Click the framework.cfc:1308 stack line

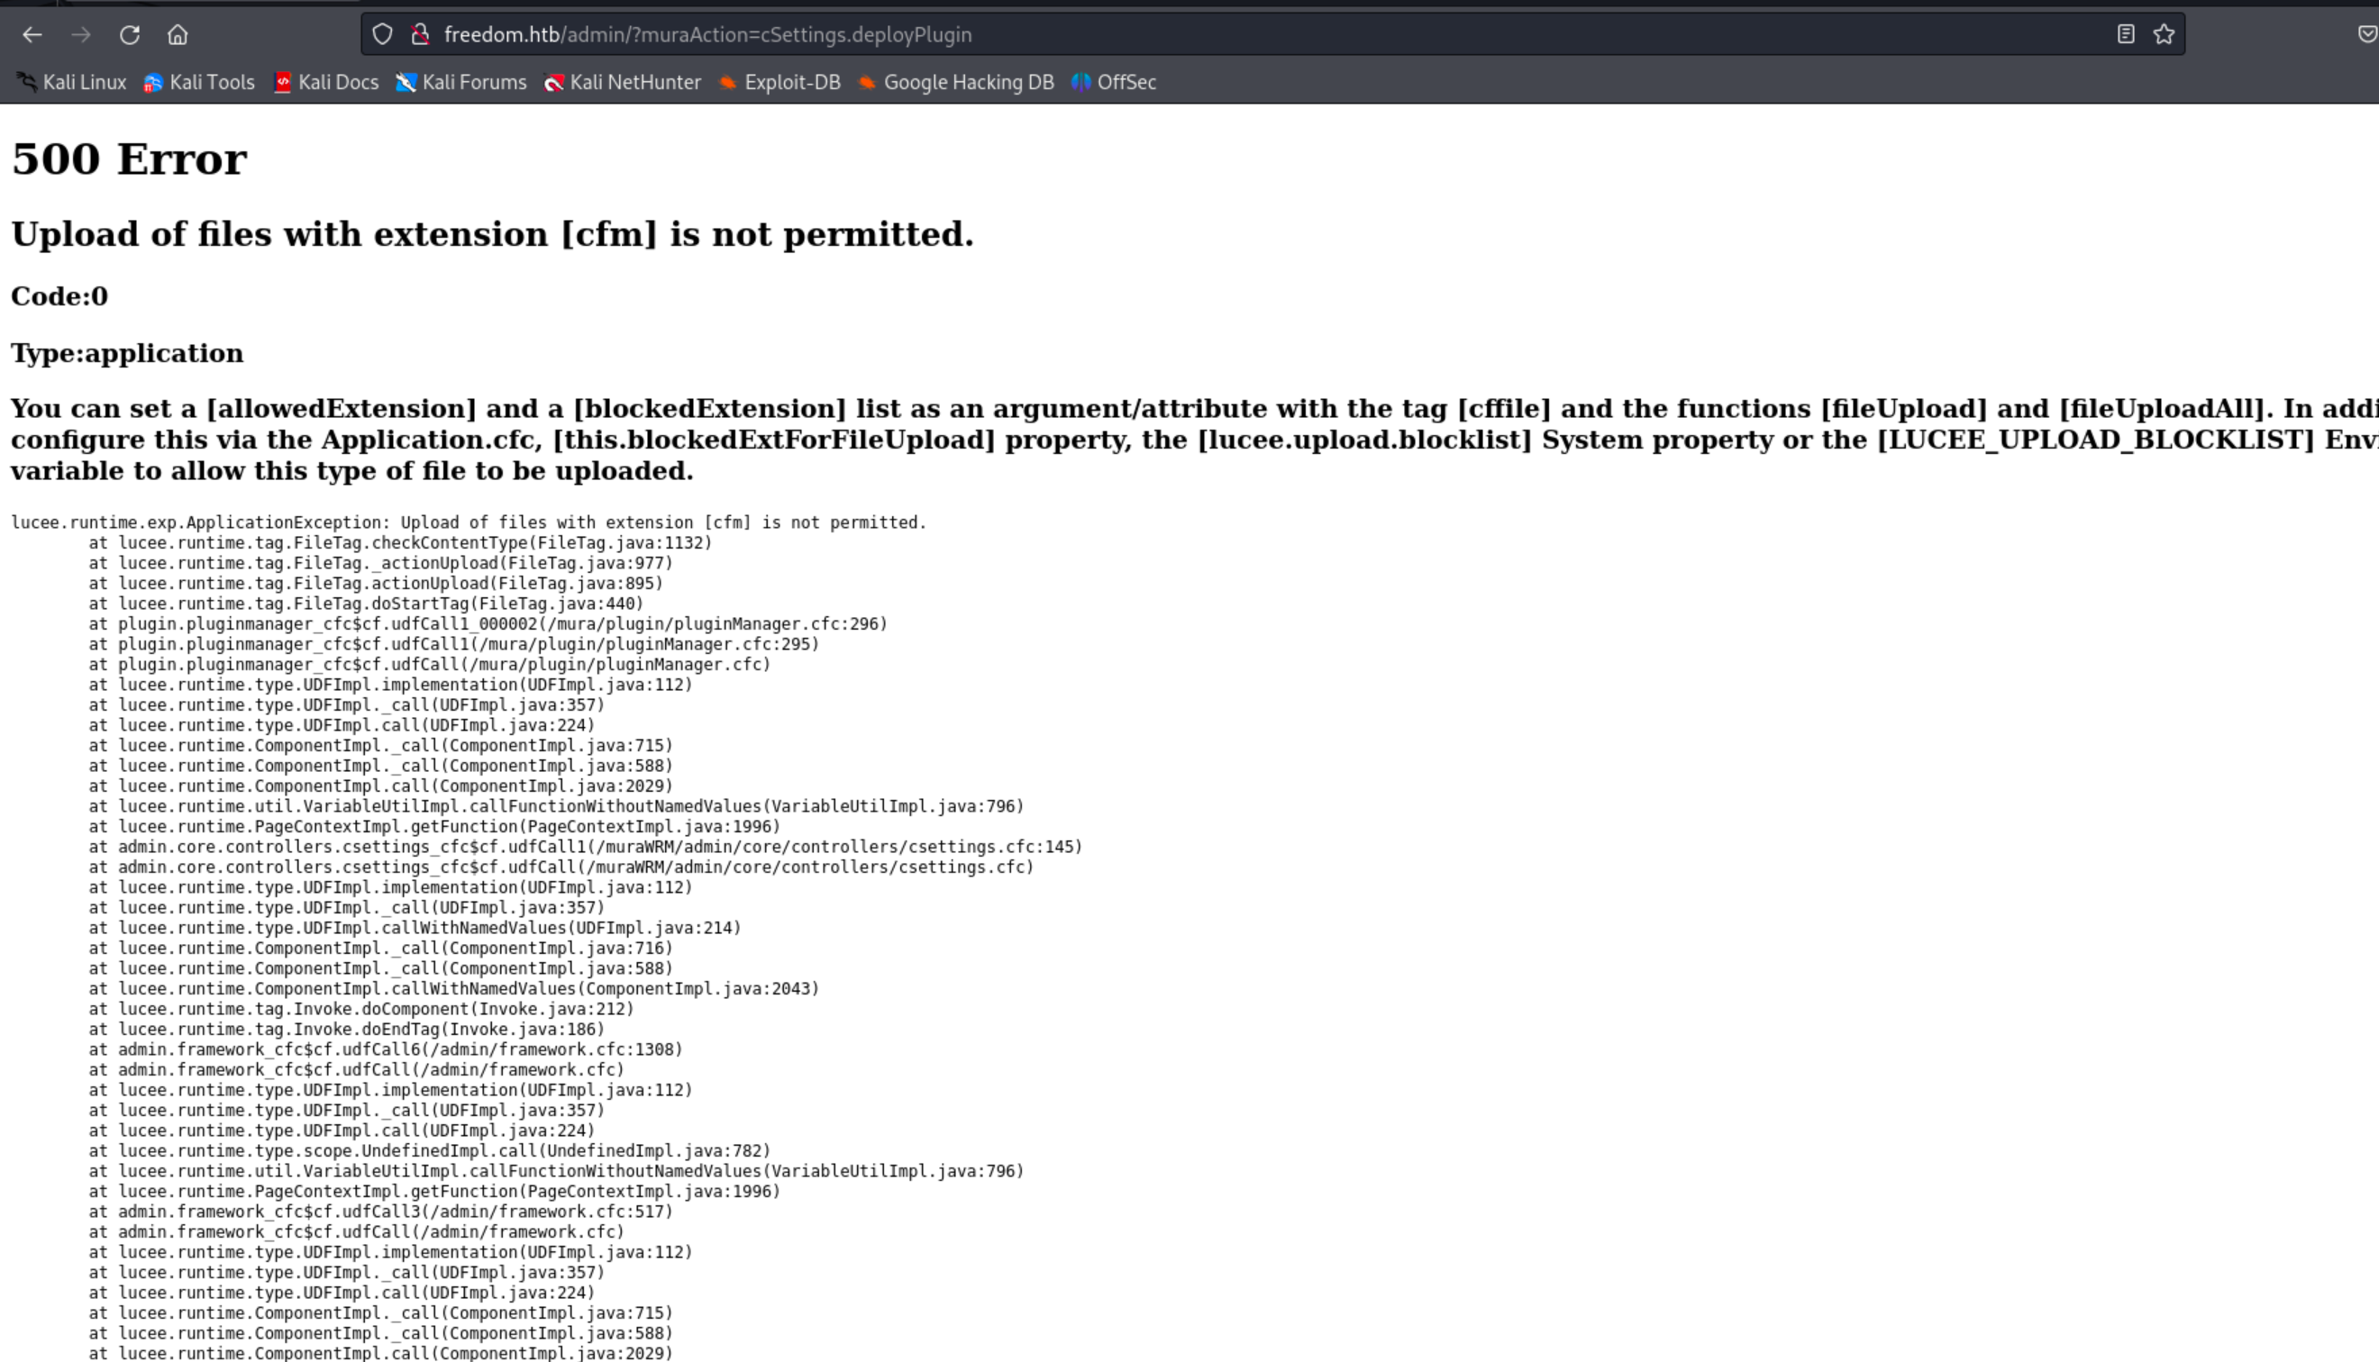coord(386,1049)
